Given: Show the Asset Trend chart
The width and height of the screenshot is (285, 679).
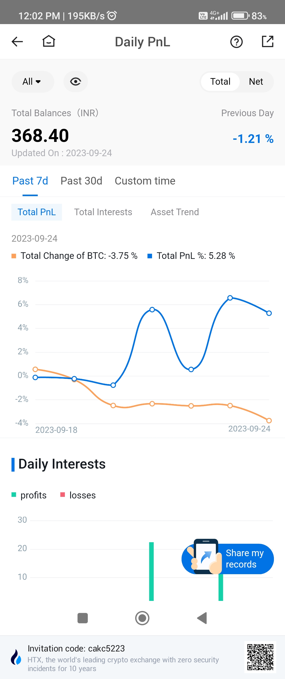Looking at the screenshot, I should tap(175, 212).
